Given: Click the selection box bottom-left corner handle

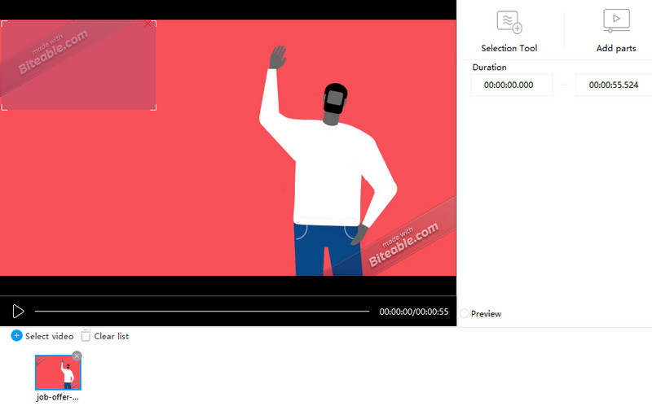Looking at the screenshot, I should tap(2, 108).
